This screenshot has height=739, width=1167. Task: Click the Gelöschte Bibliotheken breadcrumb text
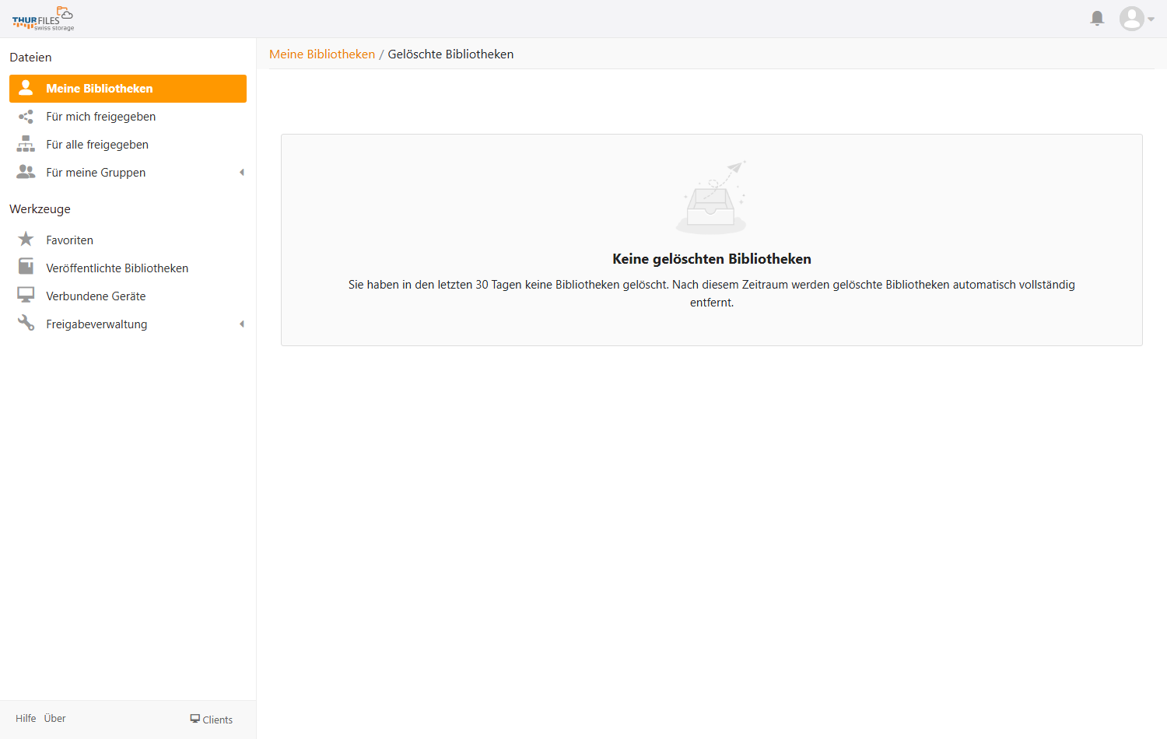coord(450,54)
